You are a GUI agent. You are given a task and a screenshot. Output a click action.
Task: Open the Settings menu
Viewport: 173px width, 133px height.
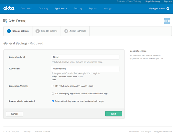point(107,8)
